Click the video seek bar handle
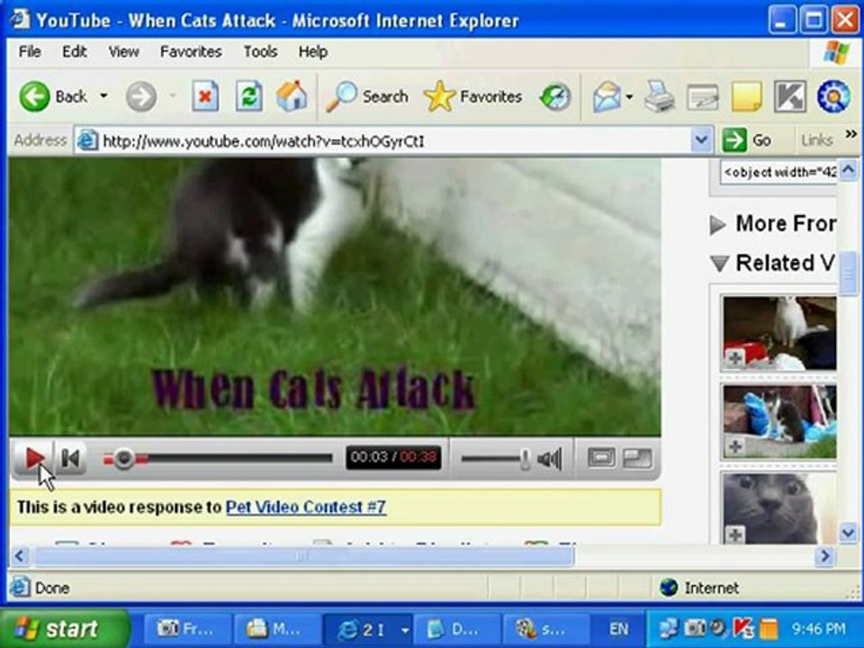Viewport: 864px width, 648px height. point(124,458)
